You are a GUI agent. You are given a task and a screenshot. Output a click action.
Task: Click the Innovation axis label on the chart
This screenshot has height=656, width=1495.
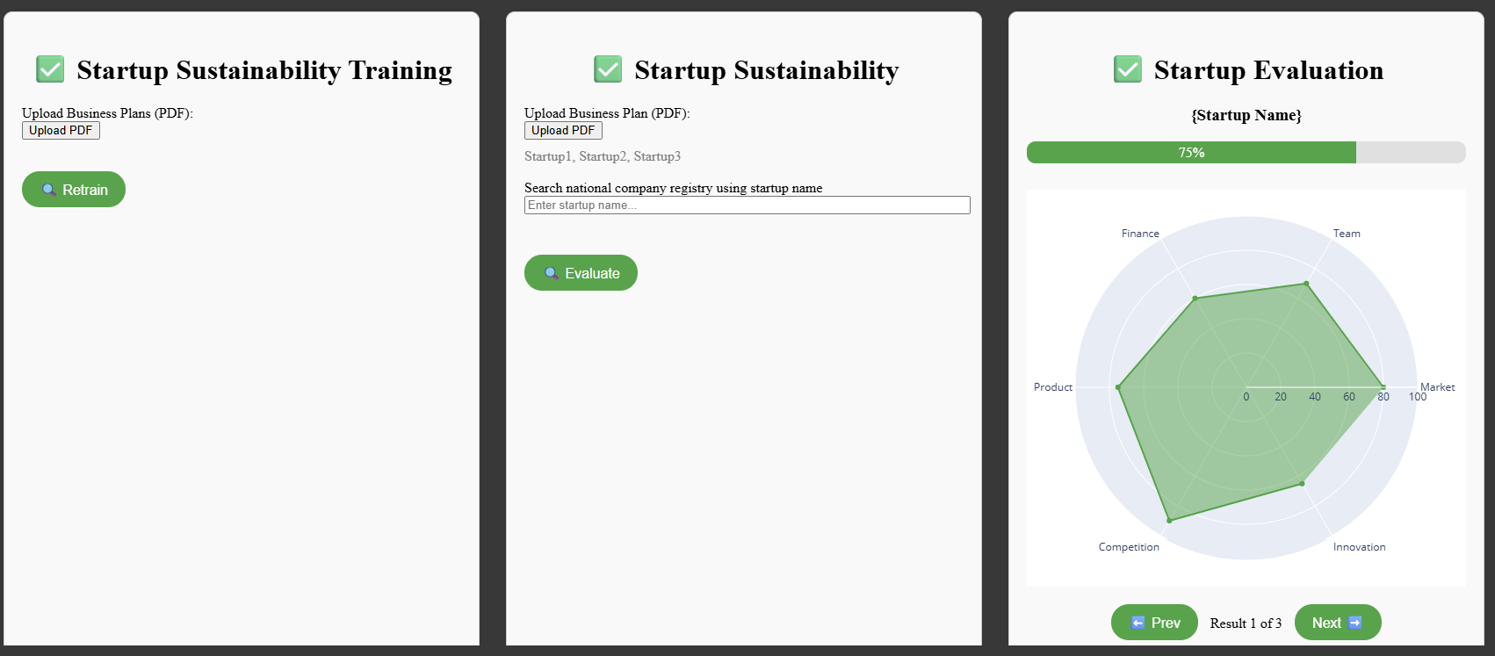1359,547
